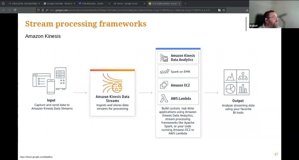Image resolution: width=299 pixels, height=160 pixels.
Task: Reload the current page
Action: pos(15,10)
